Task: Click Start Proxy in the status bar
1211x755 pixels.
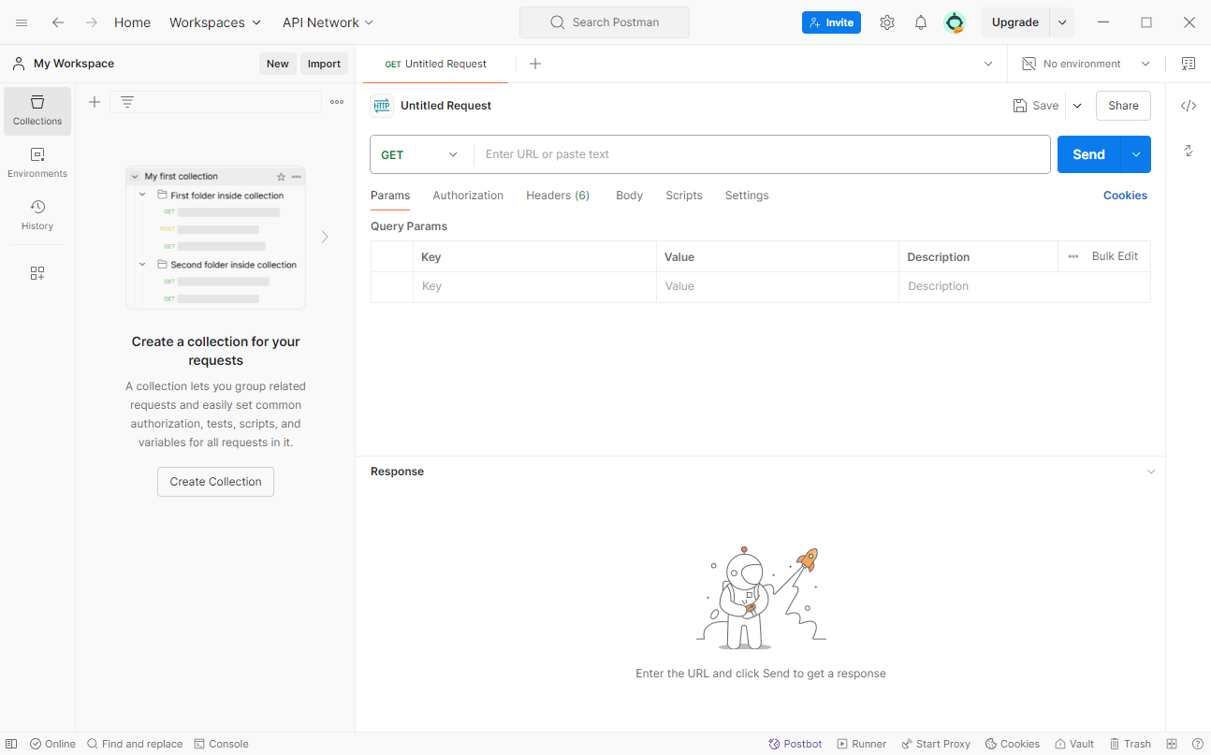Action: [x=936, y=744]
